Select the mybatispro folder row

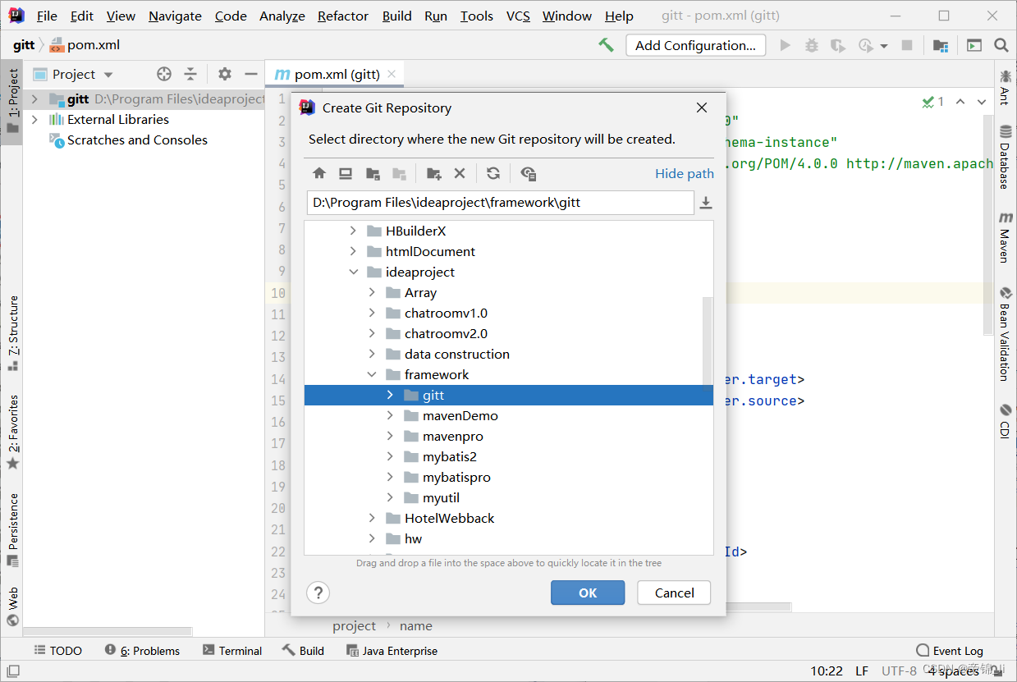point(508,478)
